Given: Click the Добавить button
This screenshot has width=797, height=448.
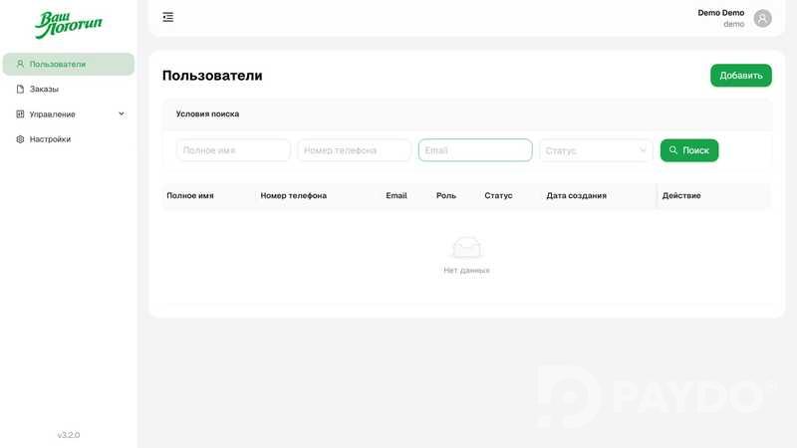Looking at the screenshot, I should [x=740, y=76].
